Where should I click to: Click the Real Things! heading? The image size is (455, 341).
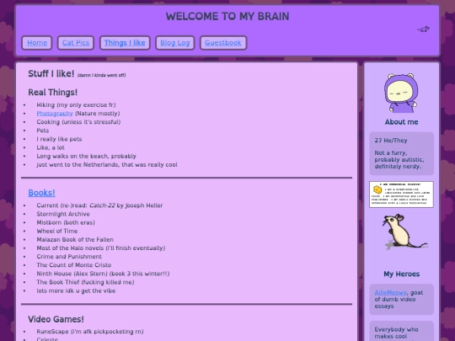pos(52,93)
